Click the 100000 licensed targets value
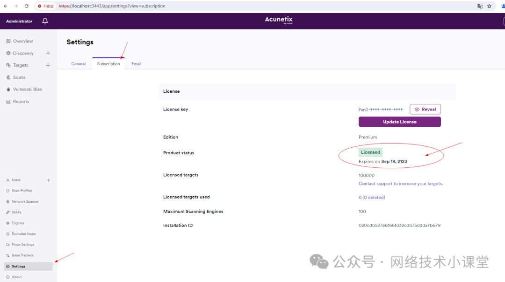Viewport: 505px width, 282px height. 367,175
